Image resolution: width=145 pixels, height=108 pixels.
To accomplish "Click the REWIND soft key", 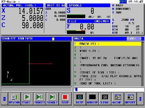I will 14,99.
